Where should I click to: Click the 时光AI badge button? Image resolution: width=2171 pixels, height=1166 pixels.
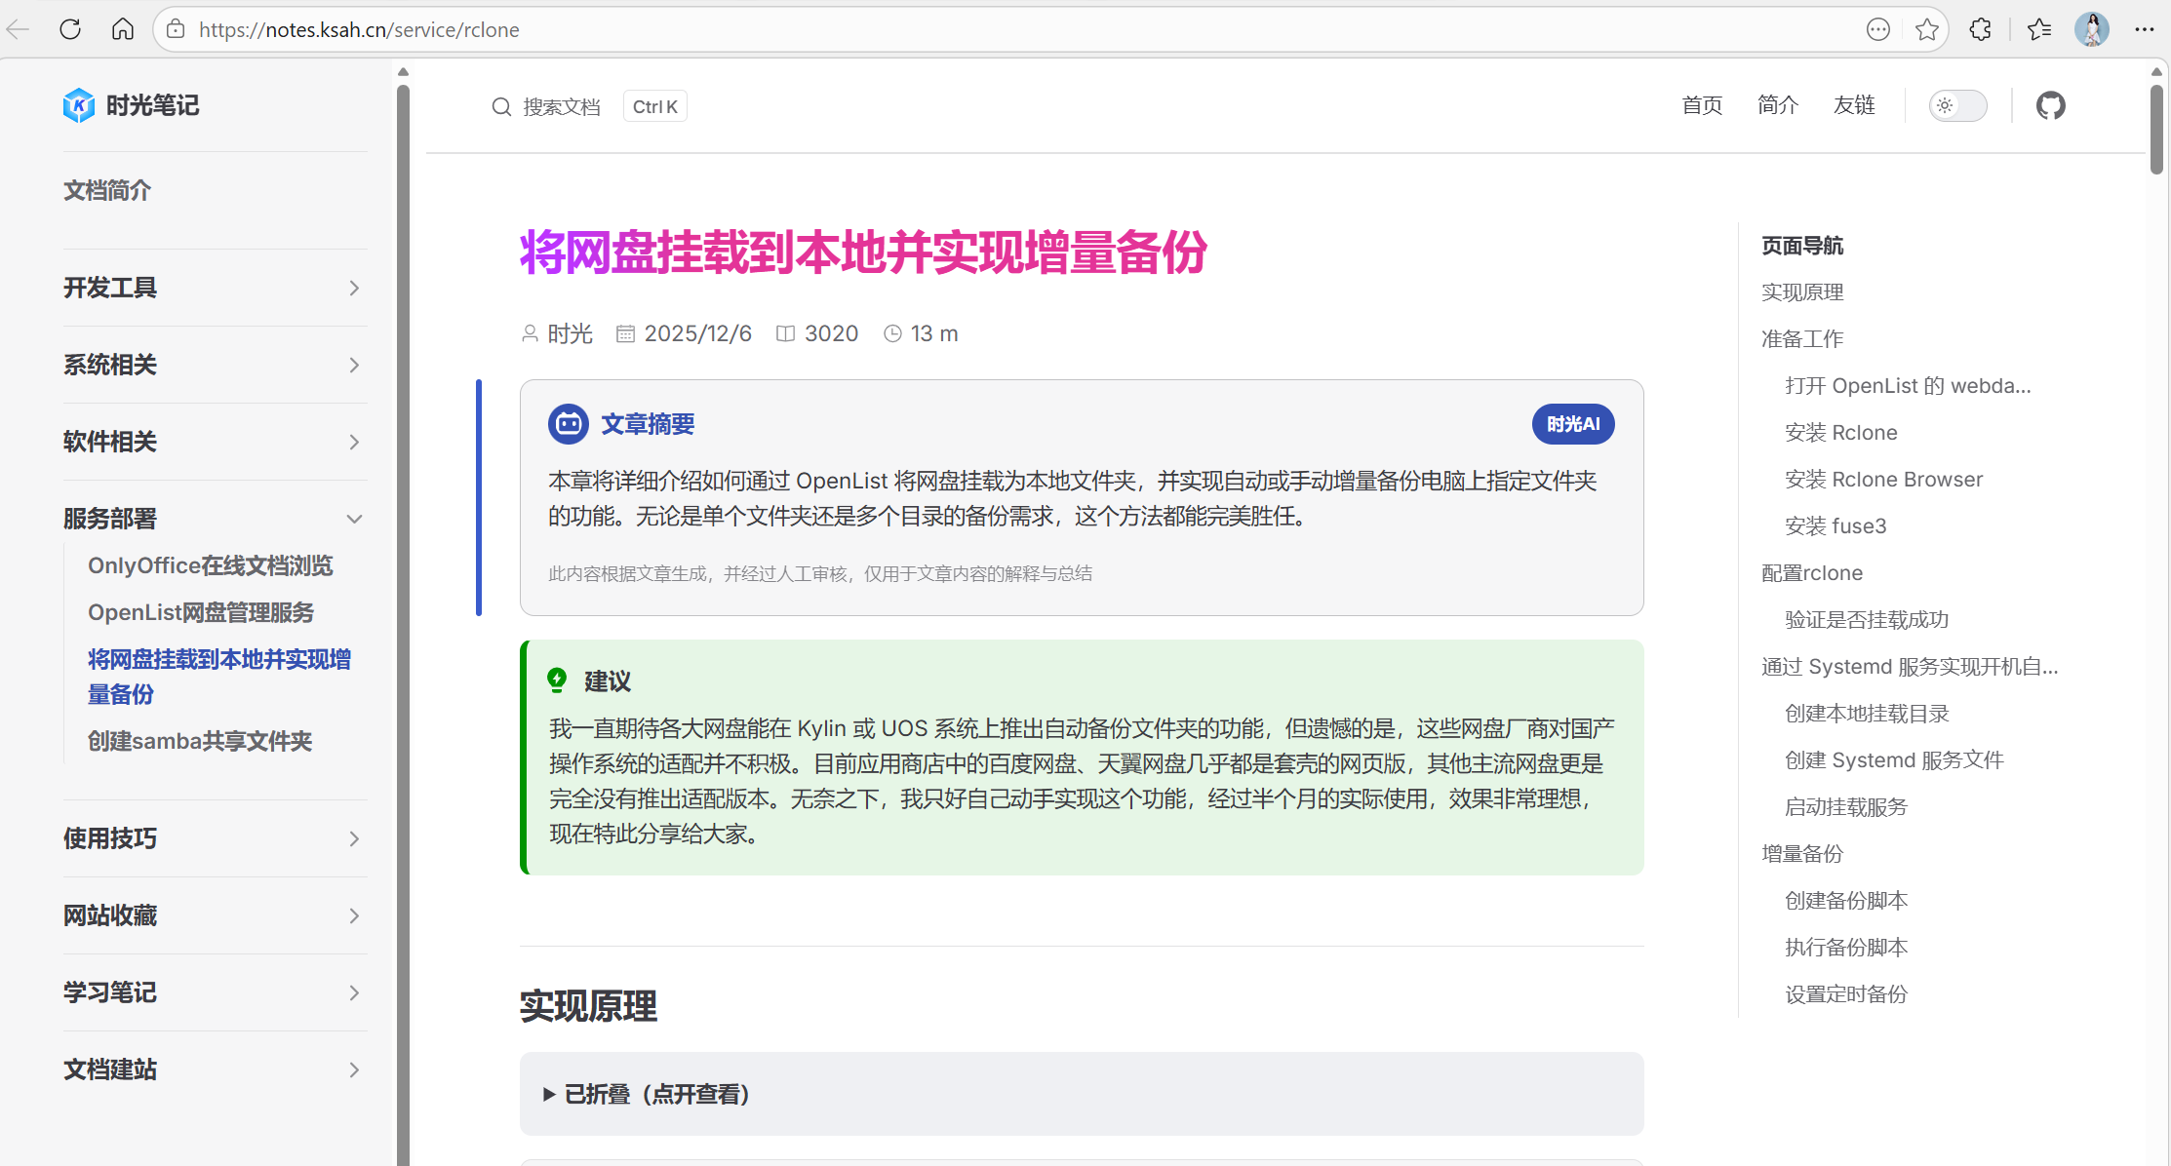[x=1572, y=424]
